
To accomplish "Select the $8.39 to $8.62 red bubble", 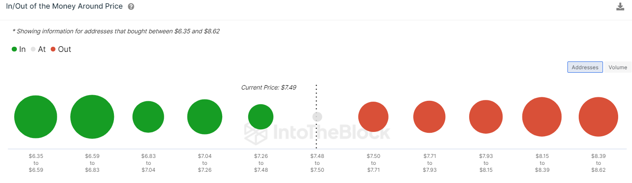I will click(x=598, y=117).
